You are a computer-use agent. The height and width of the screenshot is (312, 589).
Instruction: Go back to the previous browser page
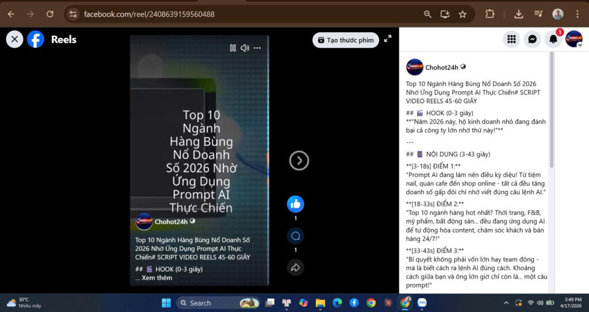pyautogui.click(x=12, y=14)
